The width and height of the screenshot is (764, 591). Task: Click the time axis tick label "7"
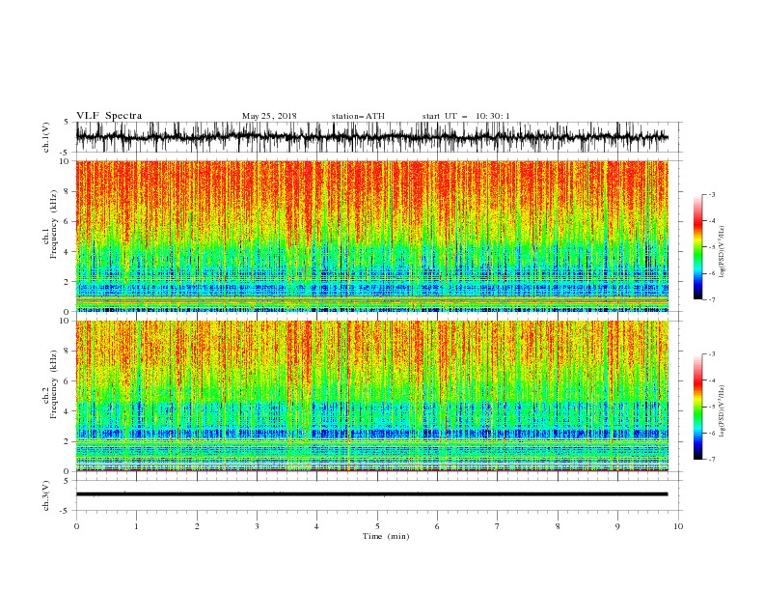tap(498, 526)
